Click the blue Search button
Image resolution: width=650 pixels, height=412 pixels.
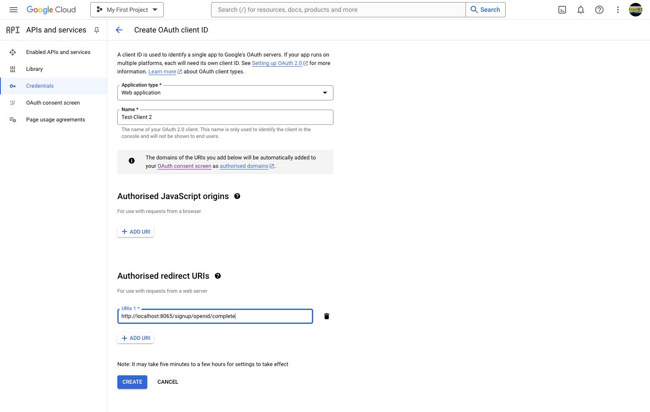click(485, 10)
